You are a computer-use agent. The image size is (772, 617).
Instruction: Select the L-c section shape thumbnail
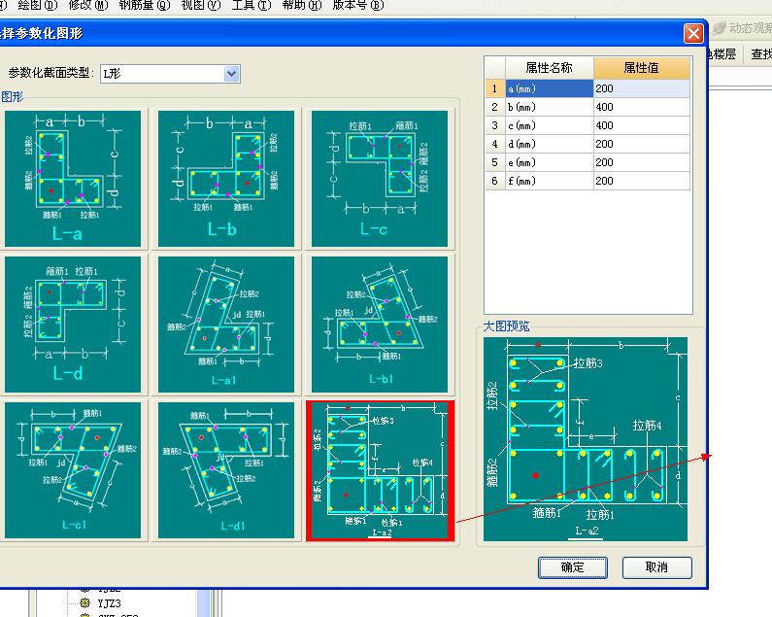point(380,179)
